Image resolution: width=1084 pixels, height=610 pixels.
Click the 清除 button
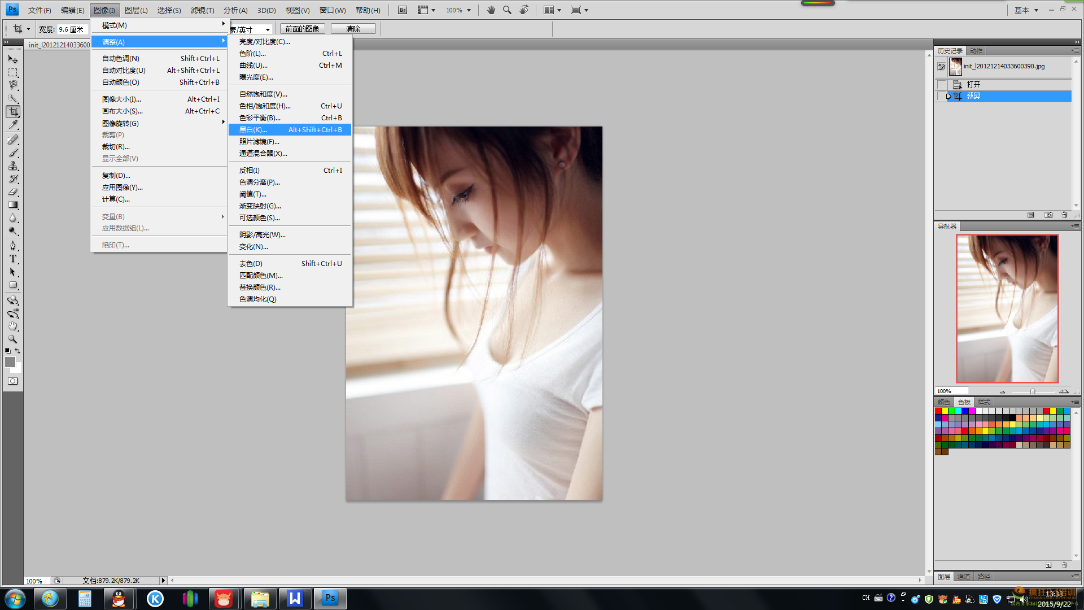tap(353, 29)
